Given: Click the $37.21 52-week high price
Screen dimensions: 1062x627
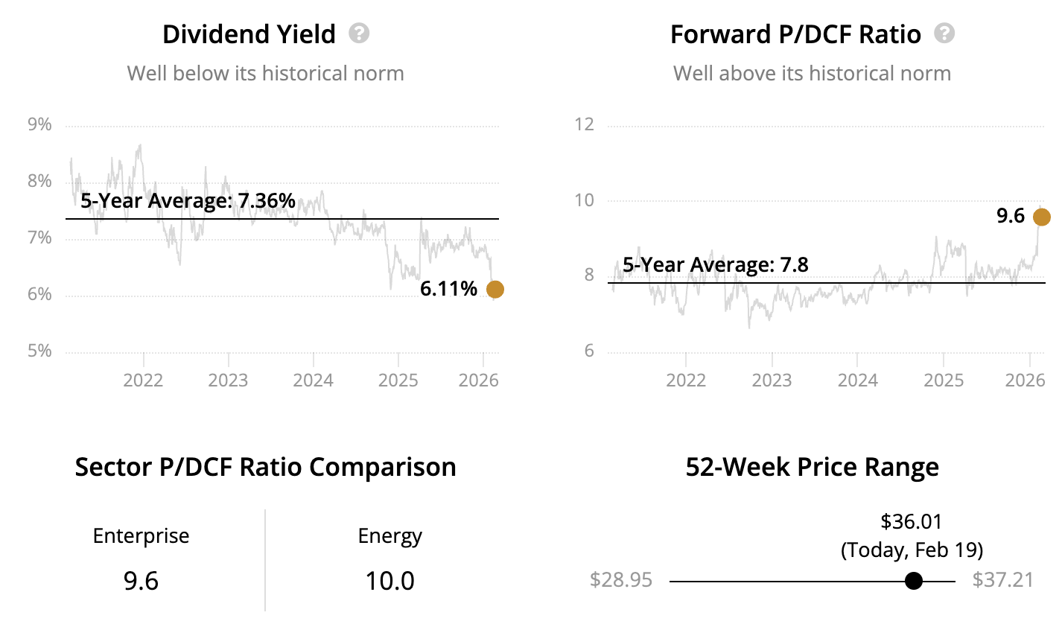Looking at the screenshot, I should pos(1002,580).
